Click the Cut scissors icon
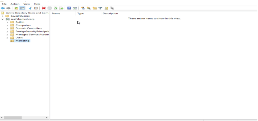 click(30, 8)
